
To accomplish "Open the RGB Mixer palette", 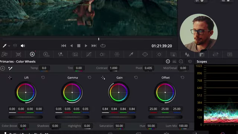I will coord(60,54).
